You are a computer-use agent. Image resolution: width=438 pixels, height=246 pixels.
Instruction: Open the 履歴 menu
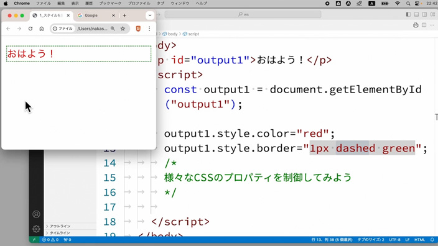coord(89,3)
